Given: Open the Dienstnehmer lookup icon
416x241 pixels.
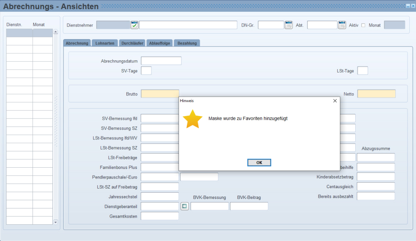Looking at the screenshot, I should [x=134, y=25].
